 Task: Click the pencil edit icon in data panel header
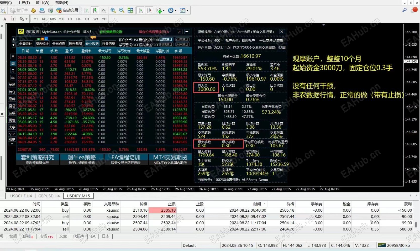[x=180, y=32]
